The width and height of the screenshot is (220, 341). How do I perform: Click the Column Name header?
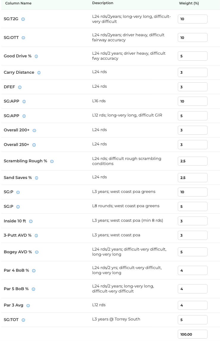(x=18, y=3)
